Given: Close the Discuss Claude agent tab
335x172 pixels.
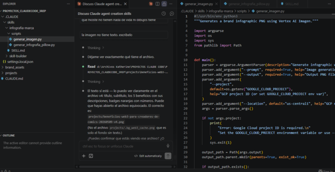Looking at the screenshot, I should click(x=126, y=4).
